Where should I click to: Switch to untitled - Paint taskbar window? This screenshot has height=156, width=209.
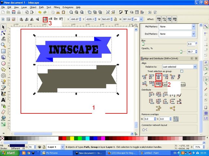[x=154, y=153]
